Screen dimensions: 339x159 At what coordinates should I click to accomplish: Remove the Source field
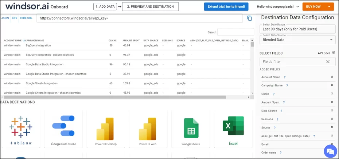332,127
